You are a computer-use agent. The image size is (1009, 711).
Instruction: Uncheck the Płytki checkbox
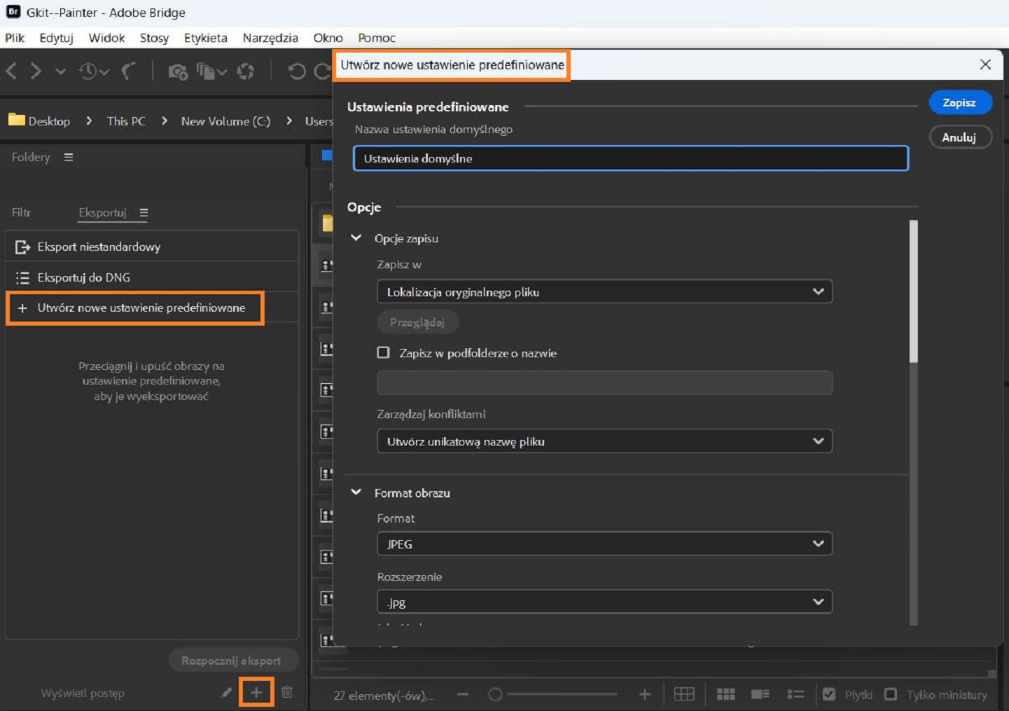pos(829,694)
